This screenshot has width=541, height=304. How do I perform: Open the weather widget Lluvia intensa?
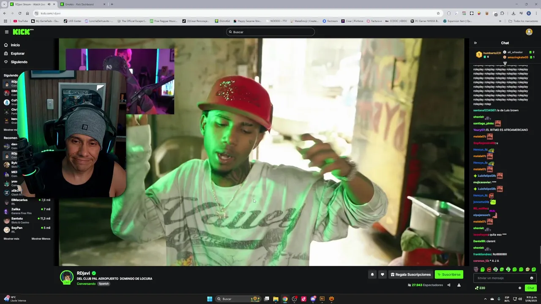[15, 299]
